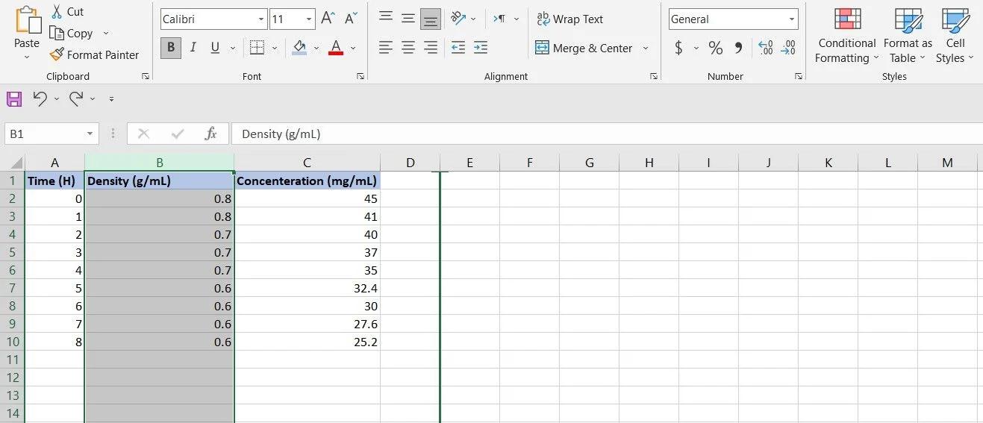Click the Cut scissors icon
Screen dimensions: 983x423
[x=57, y=12]
